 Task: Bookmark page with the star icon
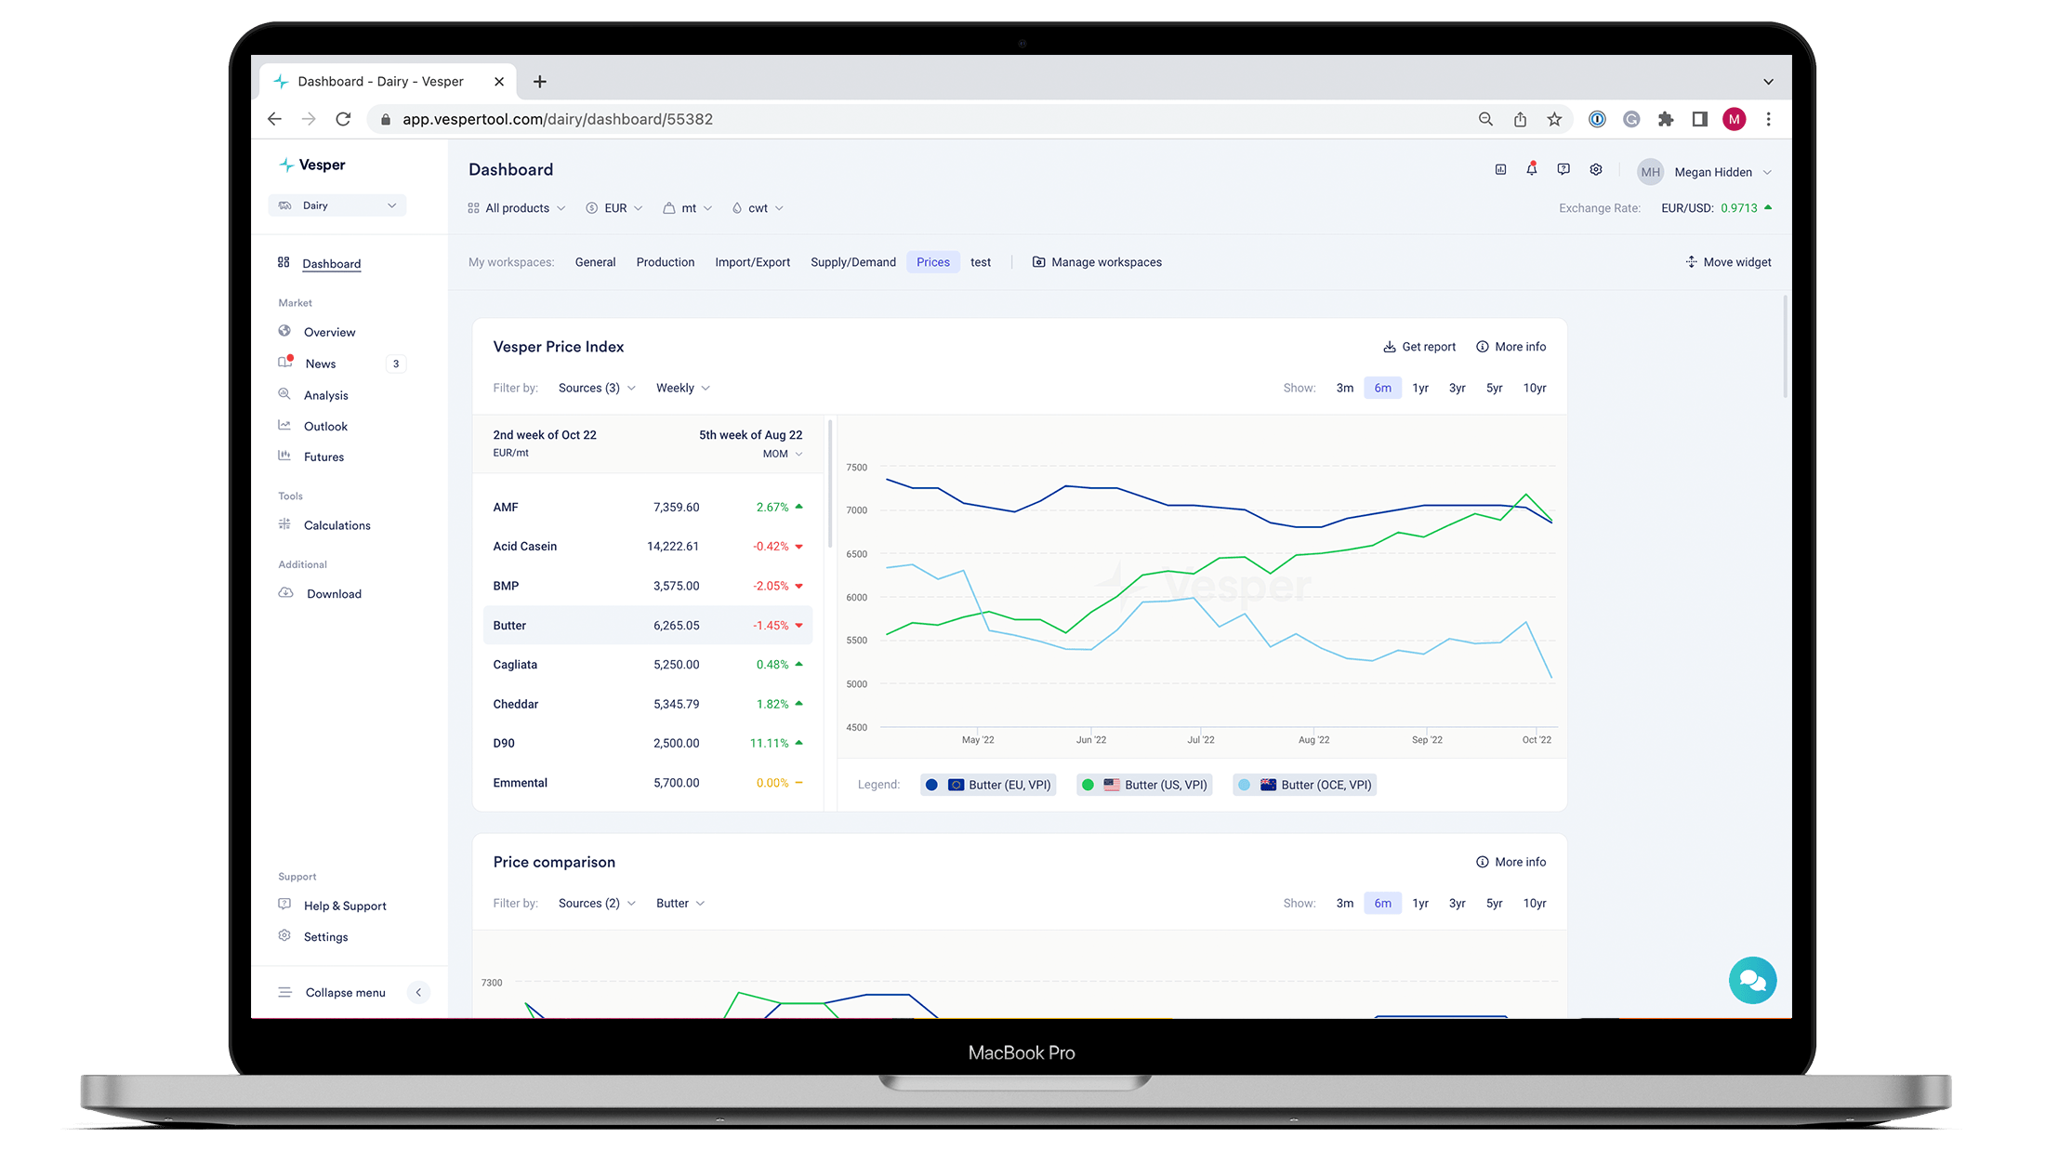coord(1554,119)
